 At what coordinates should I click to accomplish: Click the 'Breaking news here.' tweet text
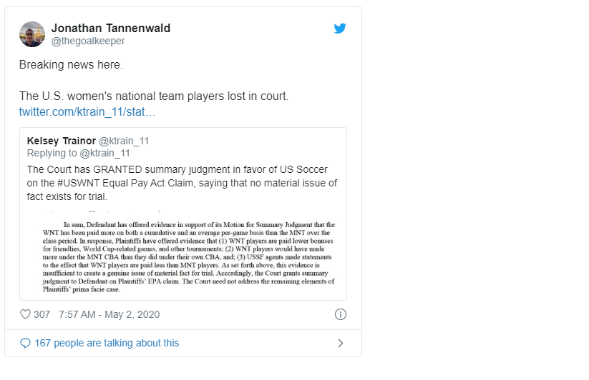tap(71, 64)
